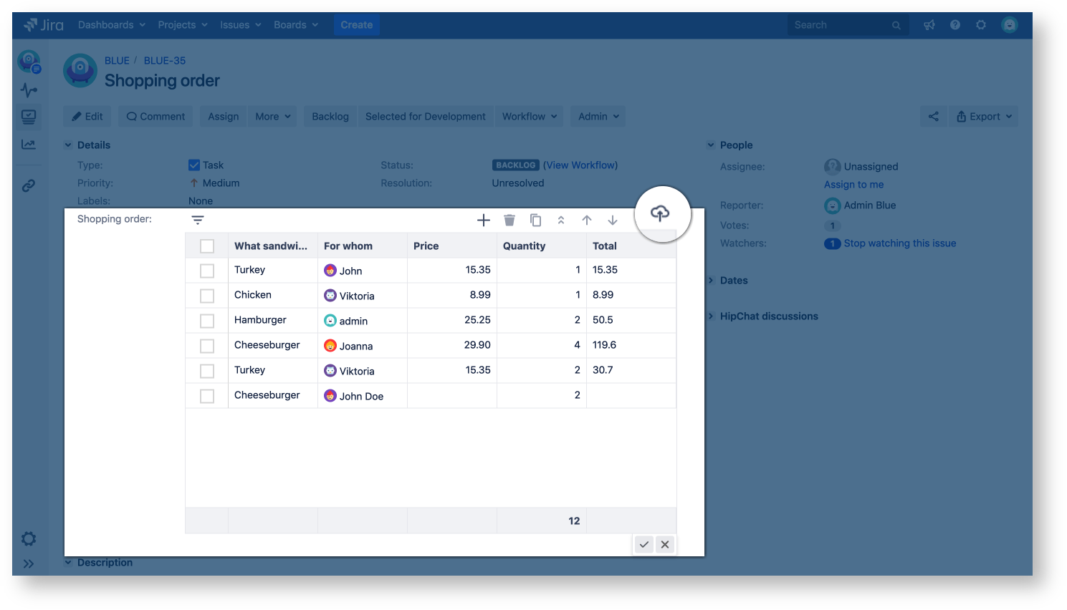Viewport: 1067px width, 610px height.
Task: Open the Boards menu
Action: point(295,25)
